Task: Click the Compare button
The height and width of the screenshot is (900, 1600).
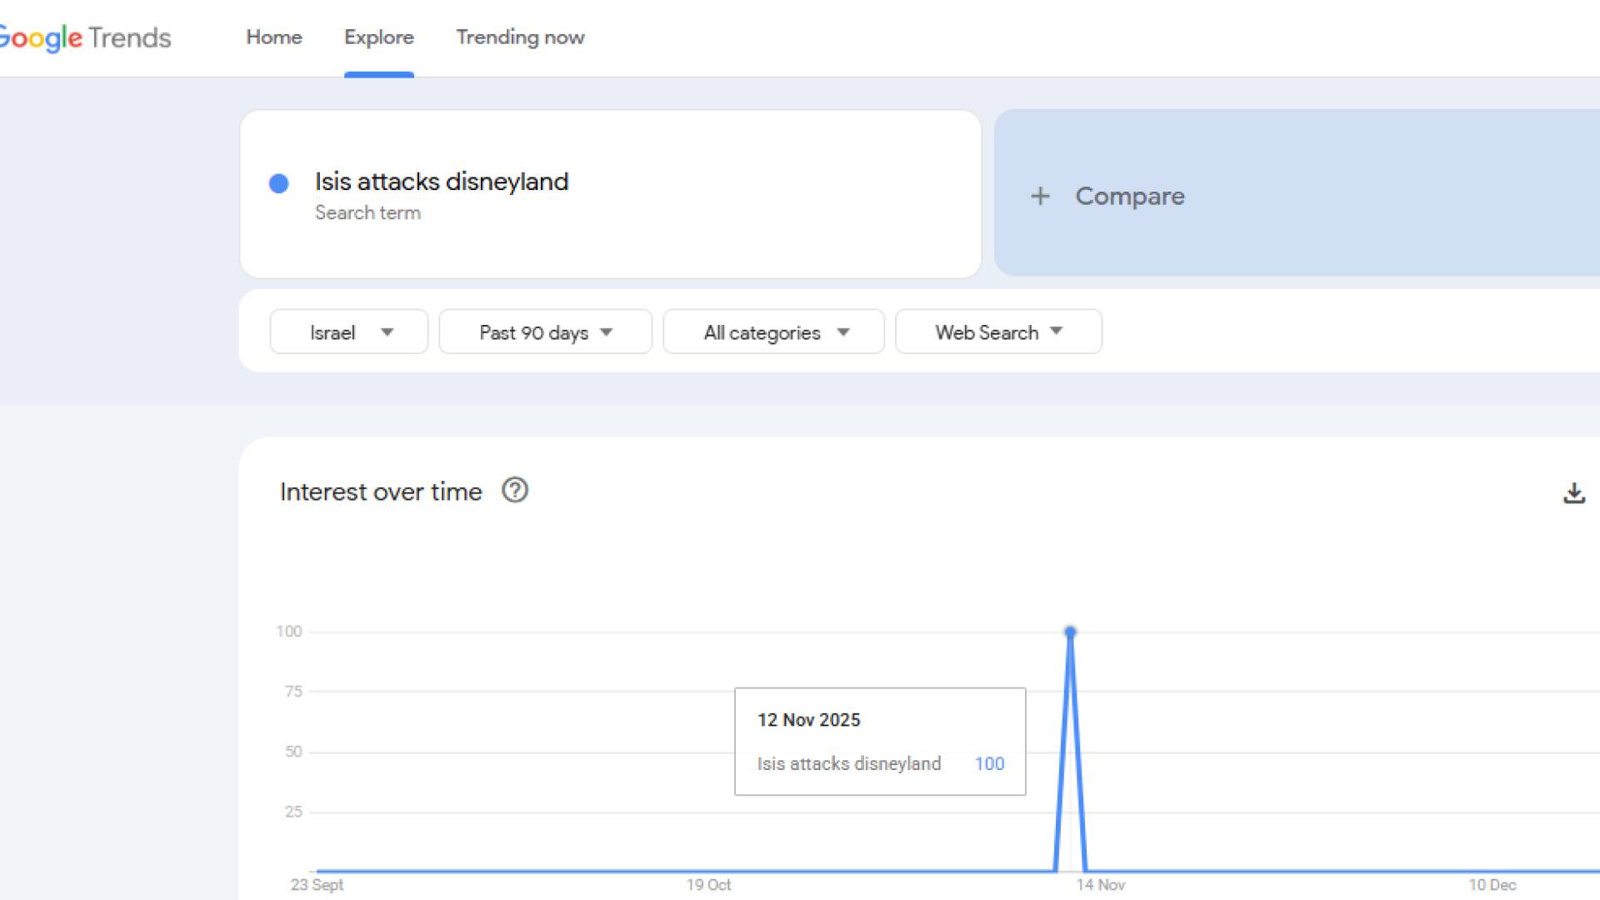Action: (x=1129, y=196)
